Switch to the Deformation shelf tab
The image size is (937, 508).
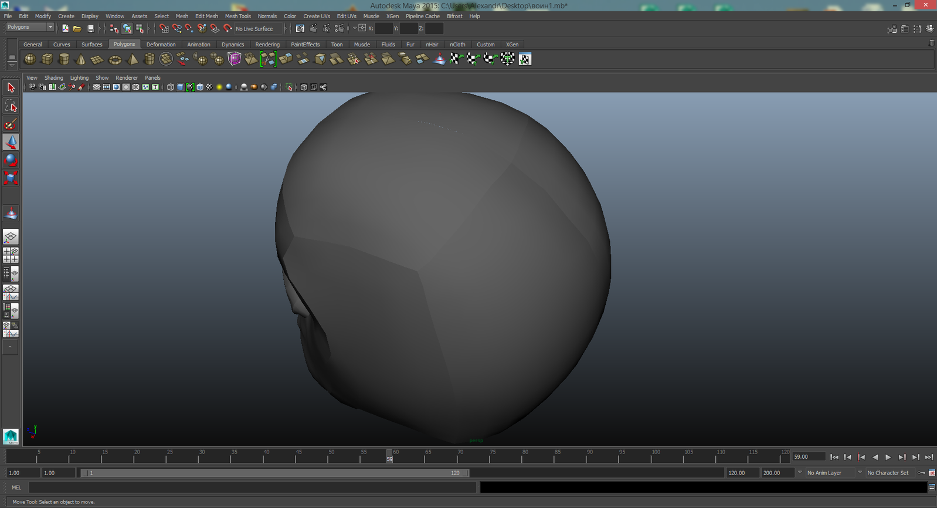[161, 45]
